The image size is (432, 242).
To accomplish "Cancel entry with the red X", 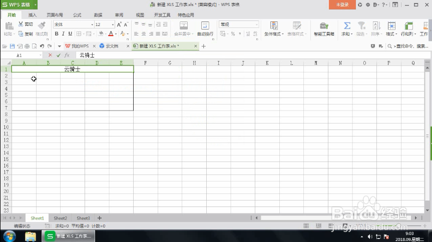I will coord(50,55).
